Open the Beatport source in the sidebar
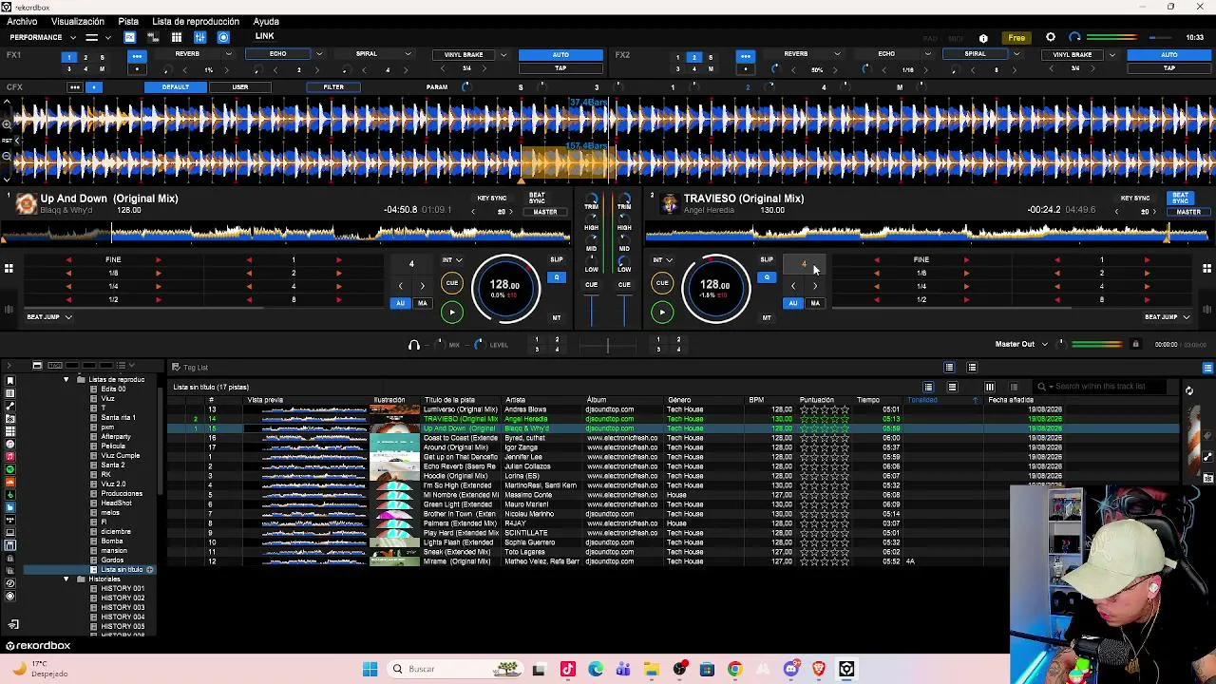The width and height of the screenshot is (1216, 684). pyautogui.click(x=9, y=495)
